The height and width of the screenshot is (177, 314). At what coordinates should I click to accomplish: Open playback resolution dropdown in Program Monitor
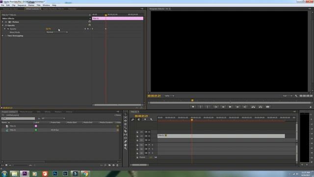click(288, 96)
